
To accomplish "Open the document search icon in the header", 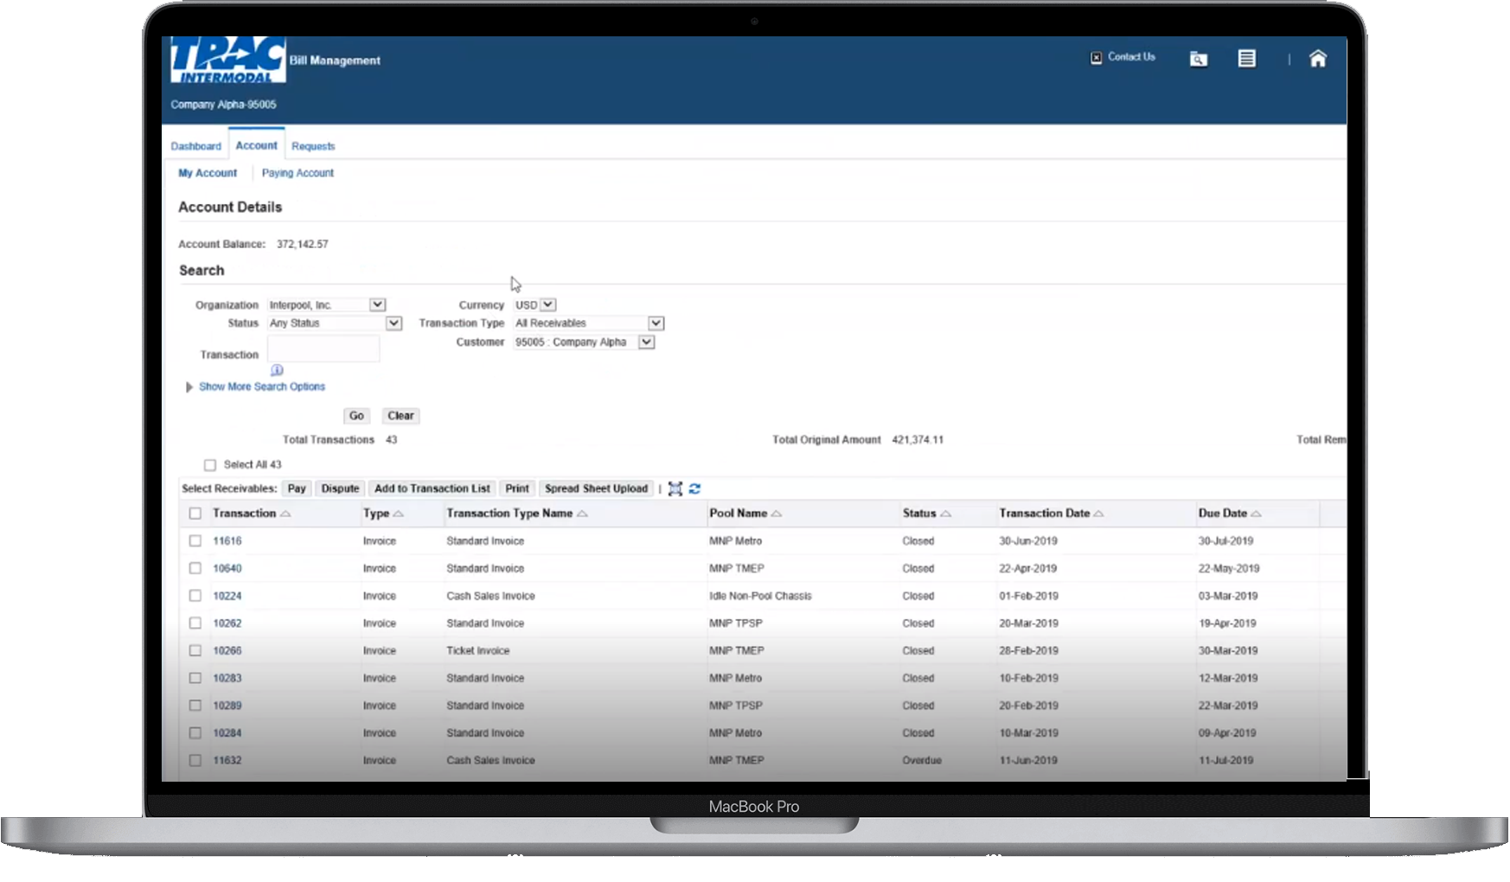I will 1199,60.
